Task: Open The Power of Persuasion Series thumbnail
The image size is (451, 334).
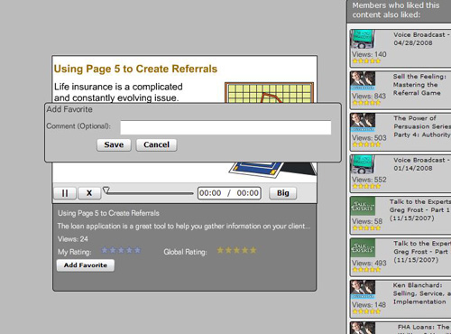Action: (363, 123)
